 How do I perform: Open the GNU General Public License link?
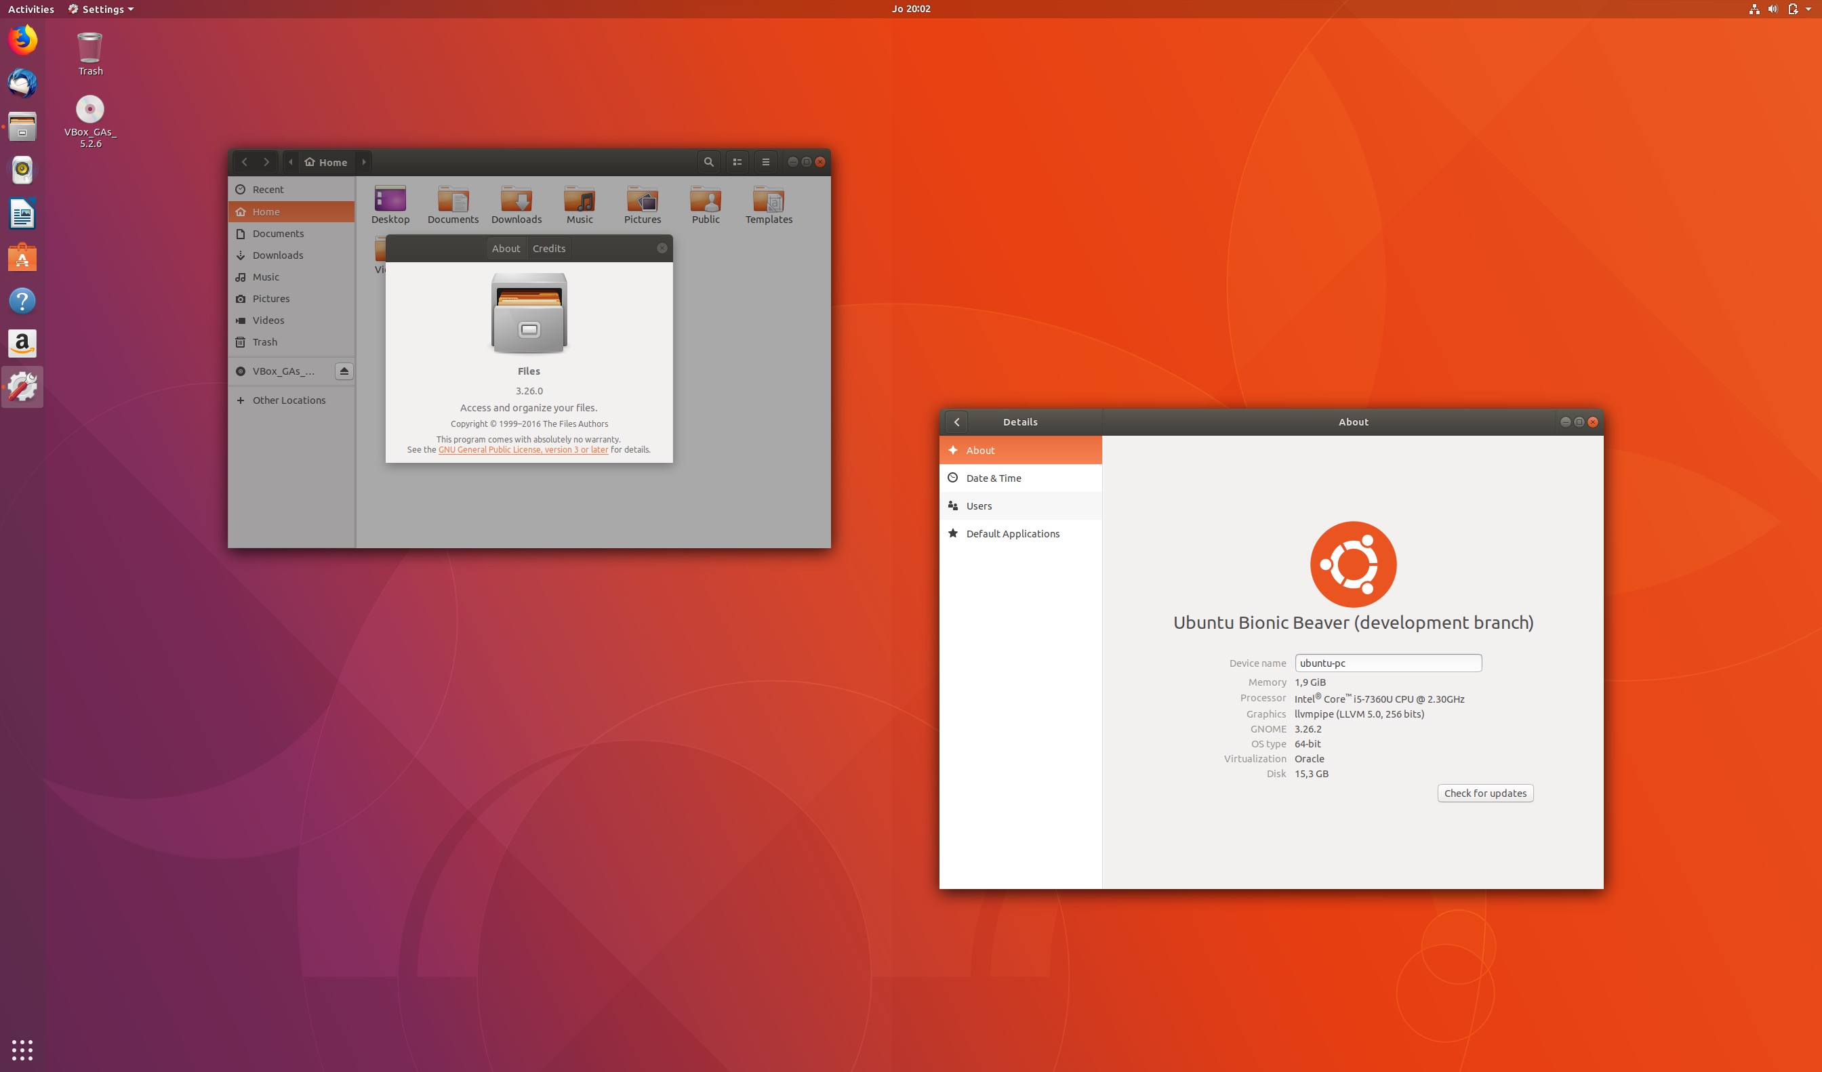click(523, 450)
